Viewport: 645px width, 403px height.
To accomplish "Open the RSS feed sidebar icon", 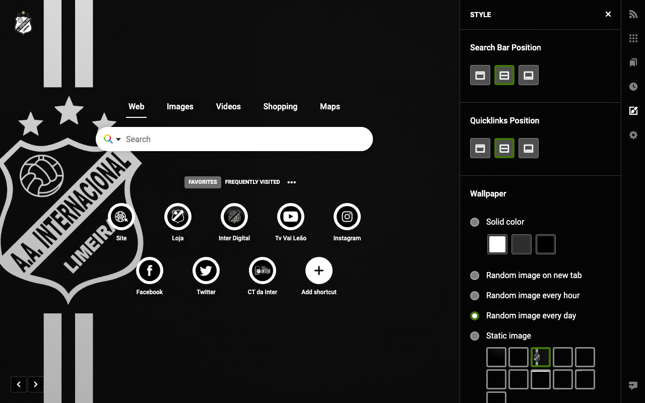I will (633, 15).
